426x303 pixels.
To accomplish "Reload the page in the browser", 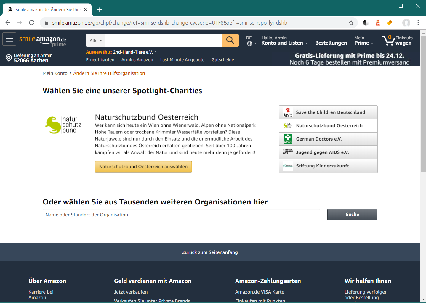I will click(x=32, y=23).
